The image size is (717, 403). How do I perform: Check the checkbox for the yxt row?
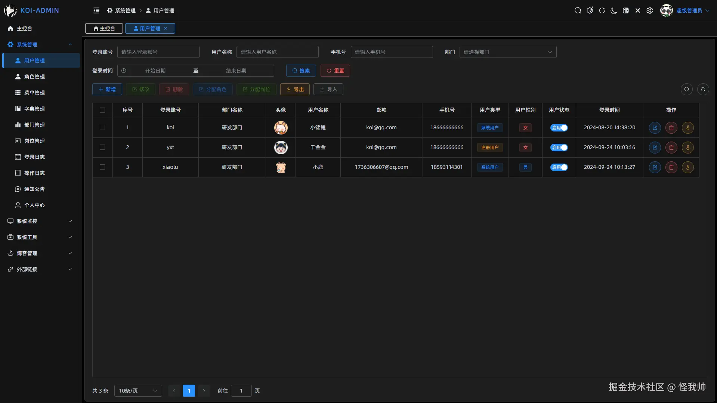coord(102,148)
